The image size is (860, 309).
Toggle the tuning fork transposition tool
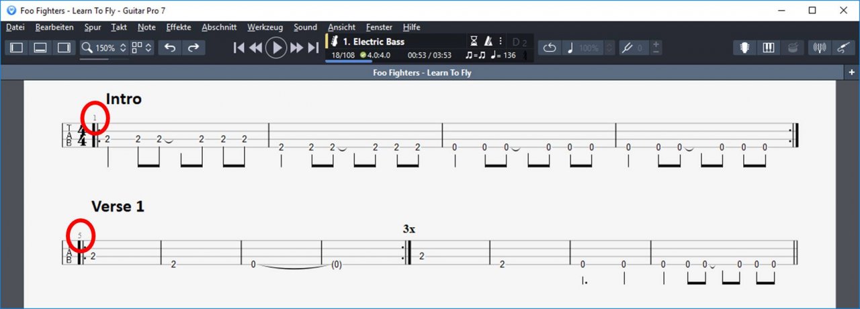(626, 48)
